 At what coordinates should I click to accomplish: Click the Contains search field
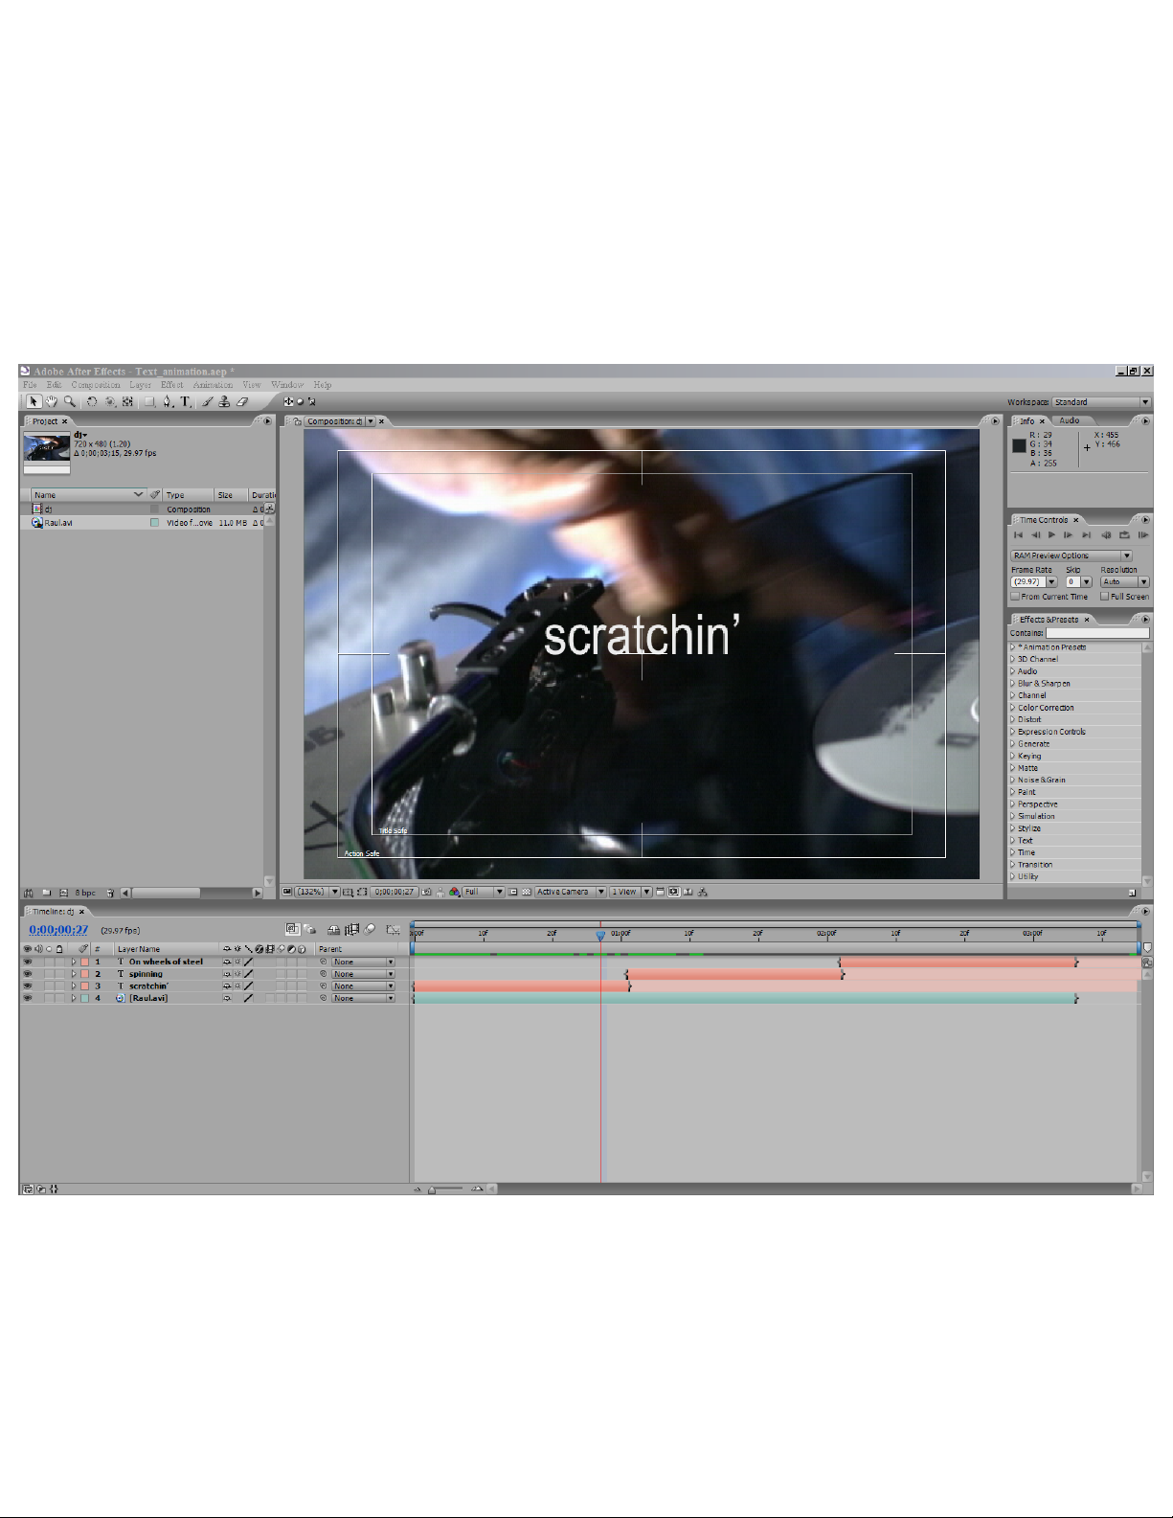pos(1097,633)
